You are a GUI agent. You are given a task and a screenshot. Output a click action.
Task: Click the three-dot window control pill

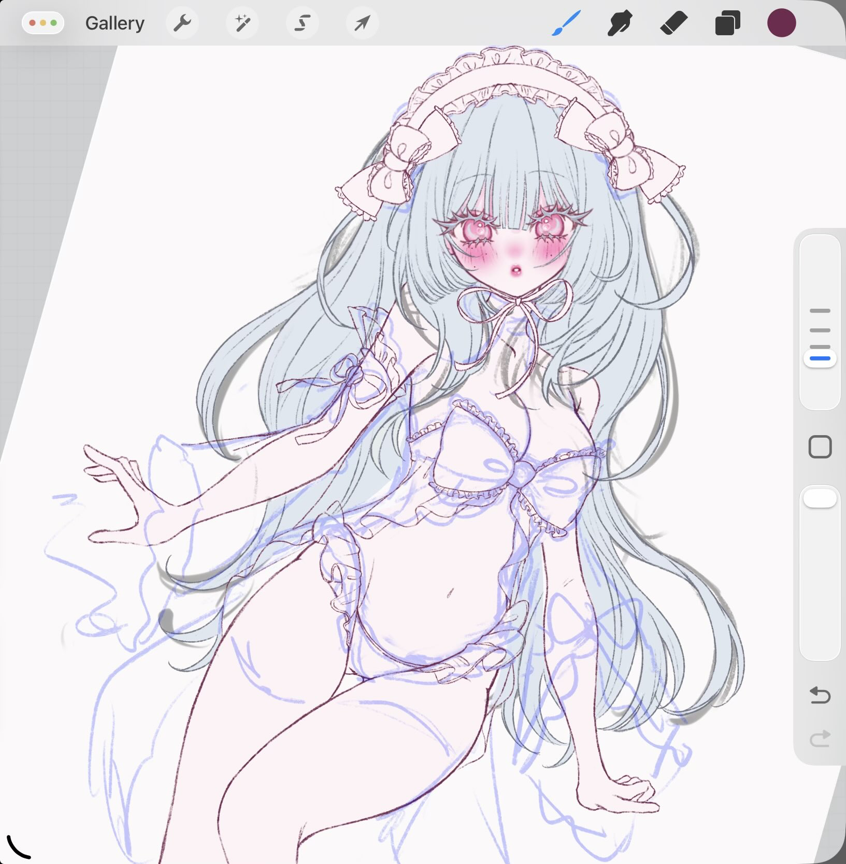point(43,23)
